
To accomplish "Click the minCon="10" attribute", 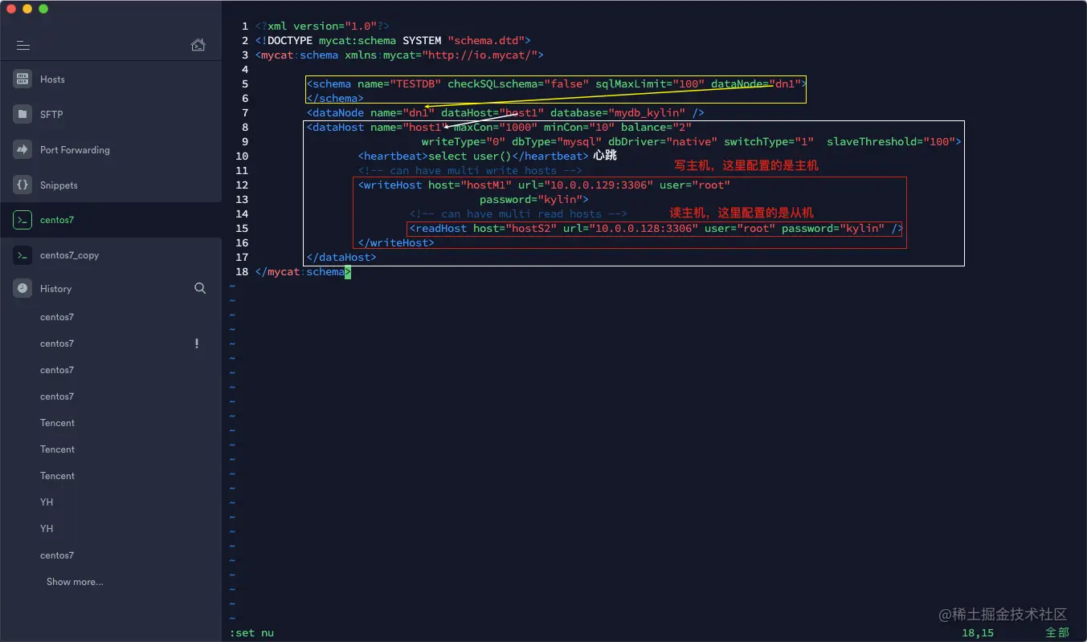I will (579, 128).
